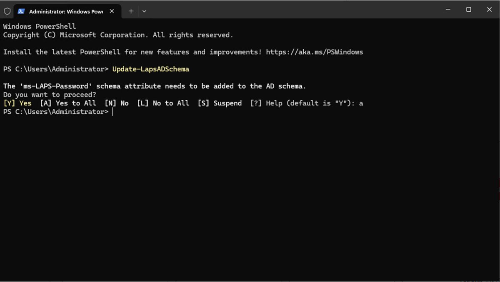Select the Administrator: Windows PowerShell tab
Image resolution: width=500 pixels, height=282 pixels.
(65, 11)
